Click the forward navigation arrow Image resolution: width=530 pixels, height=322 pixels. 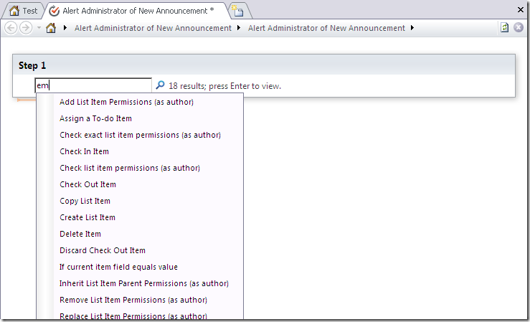point(26,28)
